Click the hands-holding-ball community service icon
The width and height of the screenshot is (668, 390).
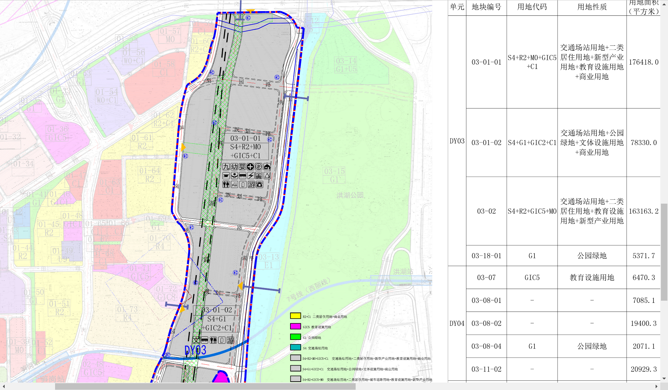pyautogui.click(x=234, y=176)
